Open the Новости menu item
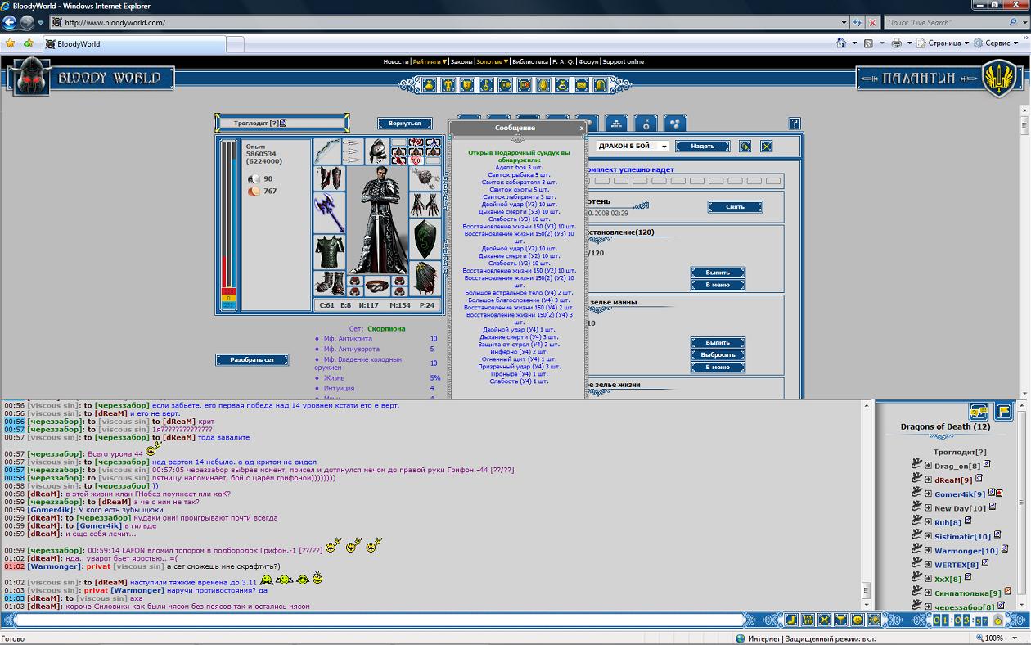1031x645 pixels. (395, 61)
